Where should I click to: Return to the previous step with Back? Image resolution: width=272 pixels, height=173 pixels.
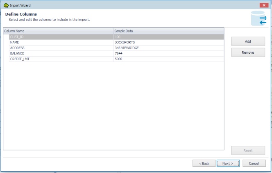204,163
